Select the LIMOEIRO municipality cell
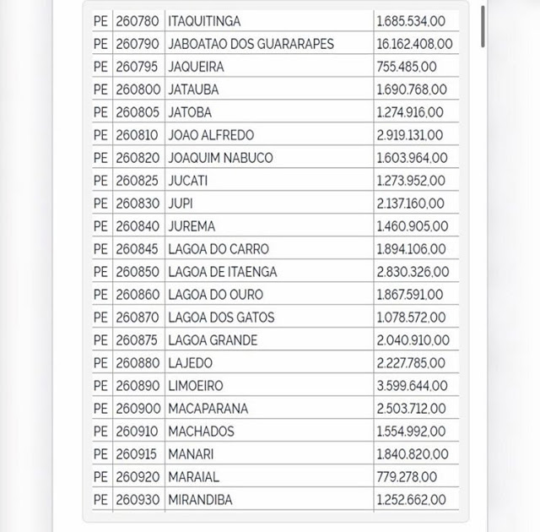The height and width of the screenshot is (532, 540). pos(196,385)
